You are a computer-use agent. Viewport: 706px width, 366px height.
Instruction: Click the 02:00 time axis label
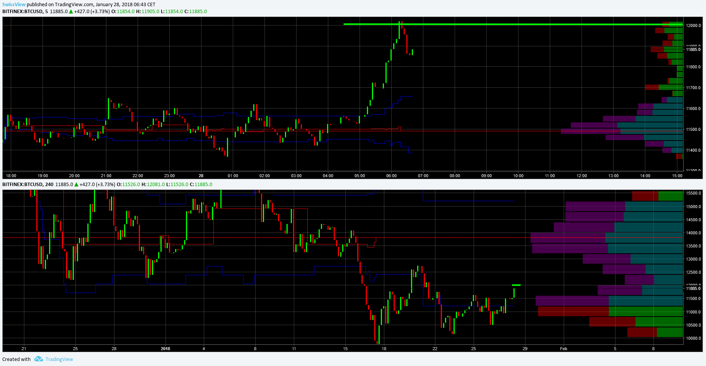[x=264, y=176]
